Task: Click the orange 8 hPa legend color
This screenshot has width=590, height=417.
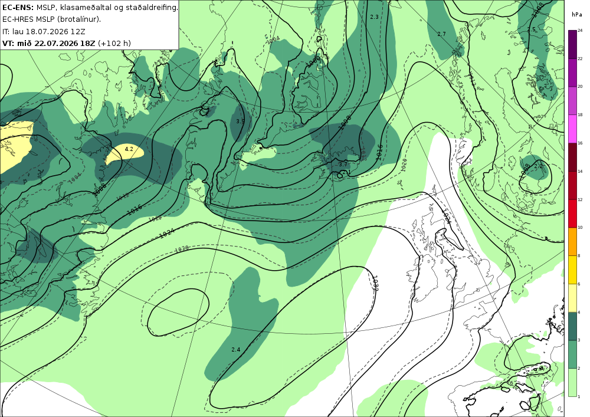Action: tap(572, 242)
